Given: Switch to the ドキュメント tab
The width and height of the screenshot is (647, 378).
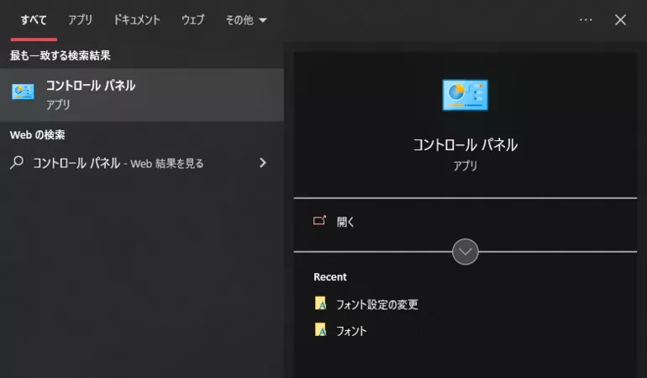Looking at the screenshot, I should click(137, 20).
